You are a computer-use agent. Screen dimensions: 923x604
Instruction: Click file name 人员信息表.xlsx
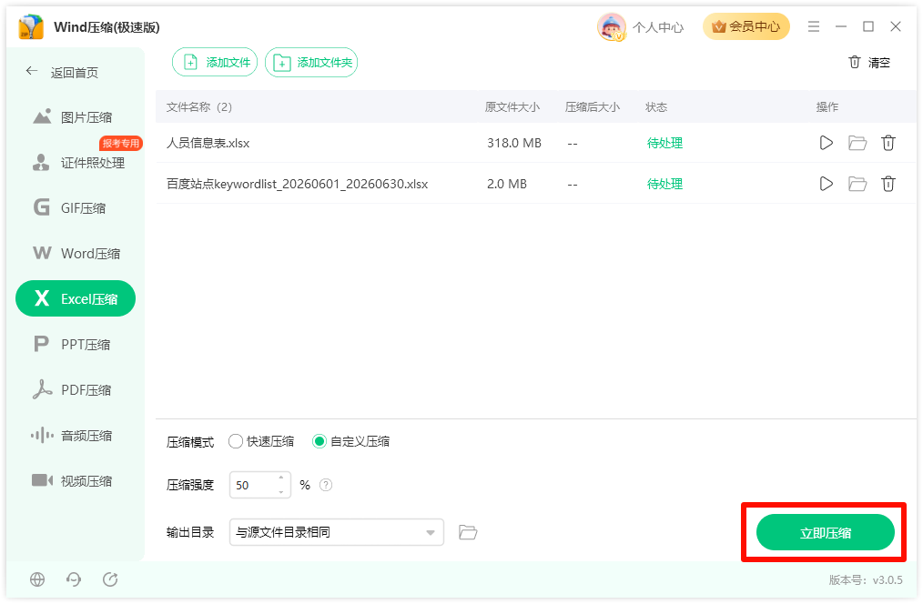click(x=208, y=143)
